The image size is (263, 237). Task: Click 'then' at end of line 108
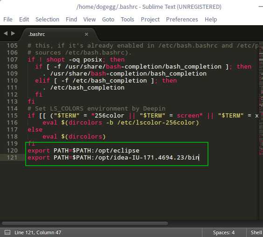point(244,67)
